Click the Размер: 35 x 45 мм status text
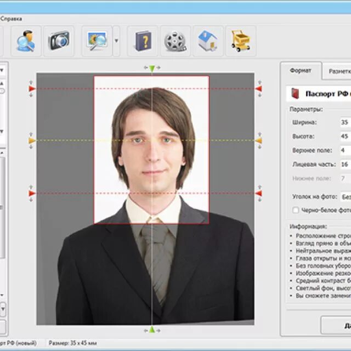Viewport: 351px width, 351px height. point(73,343)
